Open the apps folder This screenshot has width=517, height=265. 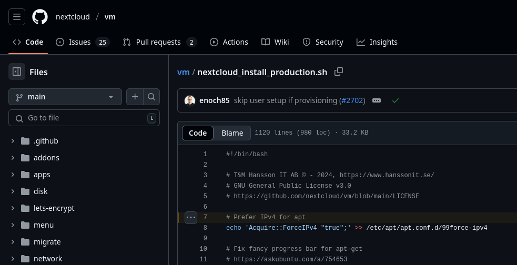(42, 175)
